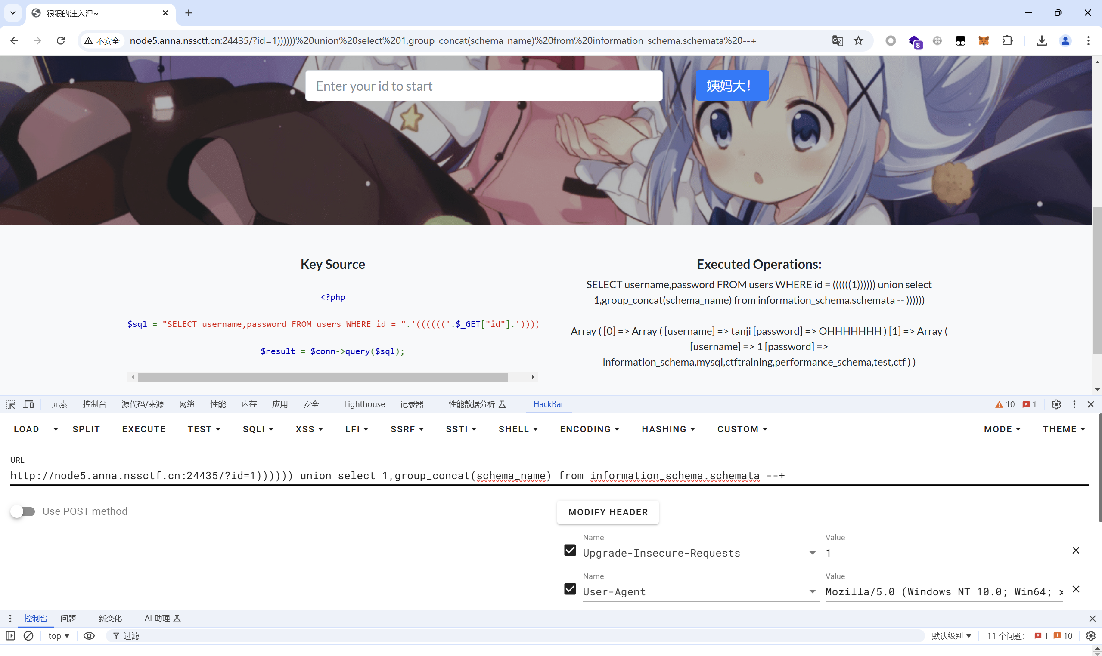Open the SSRF dropdown menu
This screenshot has height=656, width=1102.
(407, 429)
